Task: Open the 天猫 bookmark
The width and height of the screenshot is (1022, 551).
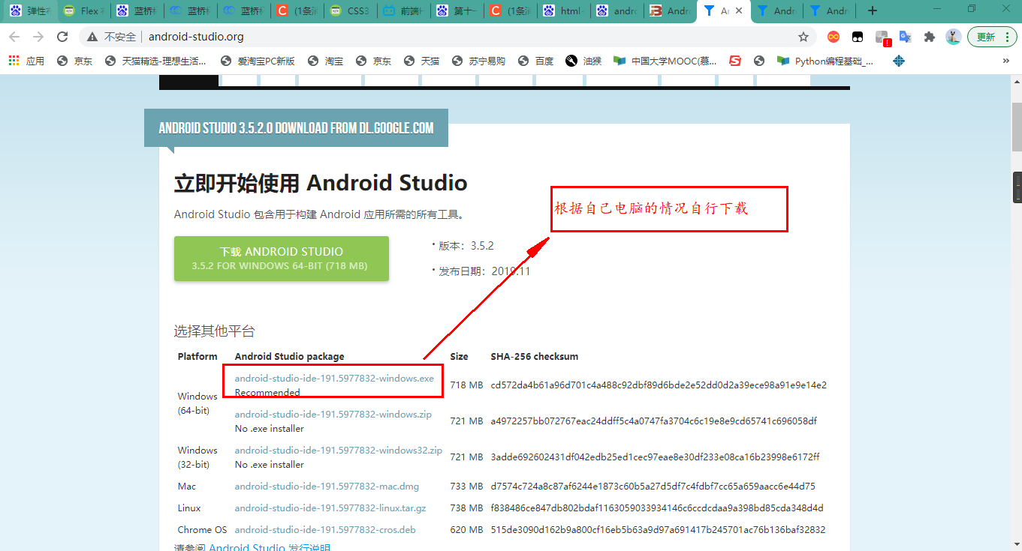Action: coord(421,61)
